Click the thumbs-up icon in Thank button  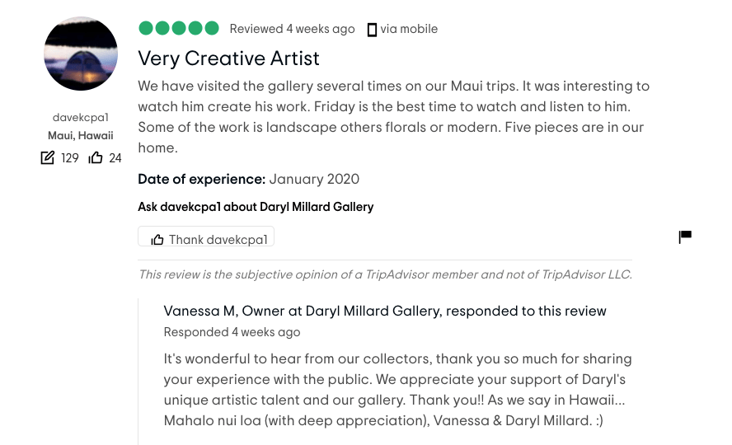157,240
